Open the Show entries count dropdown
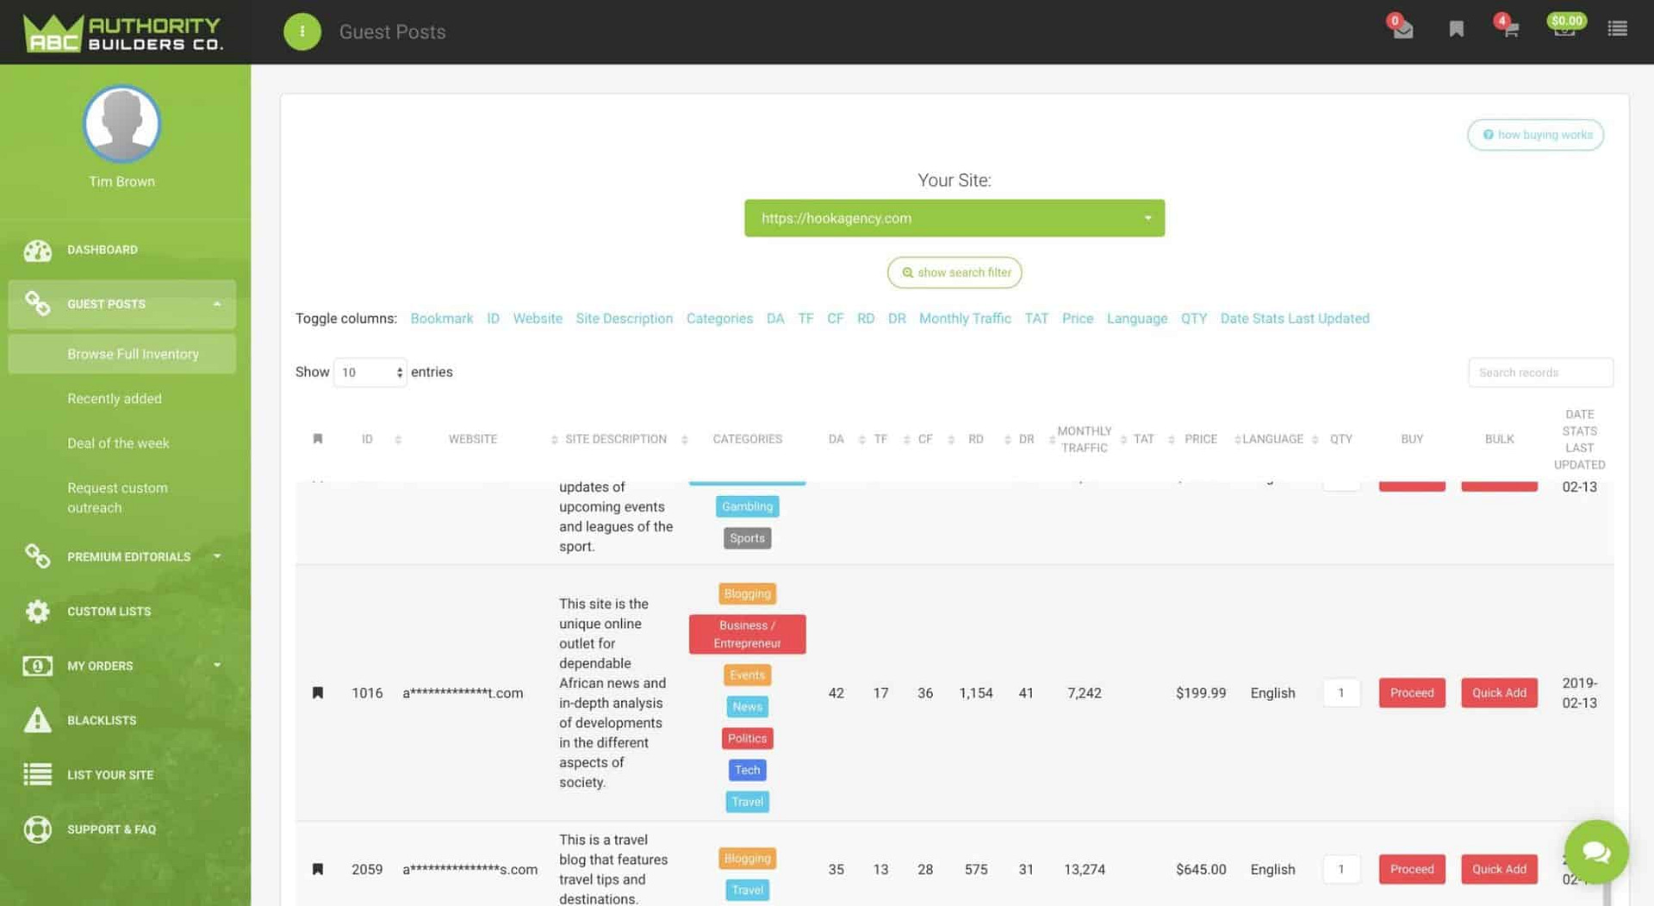This screenshot has height=906, width=1654. point(370,372)
